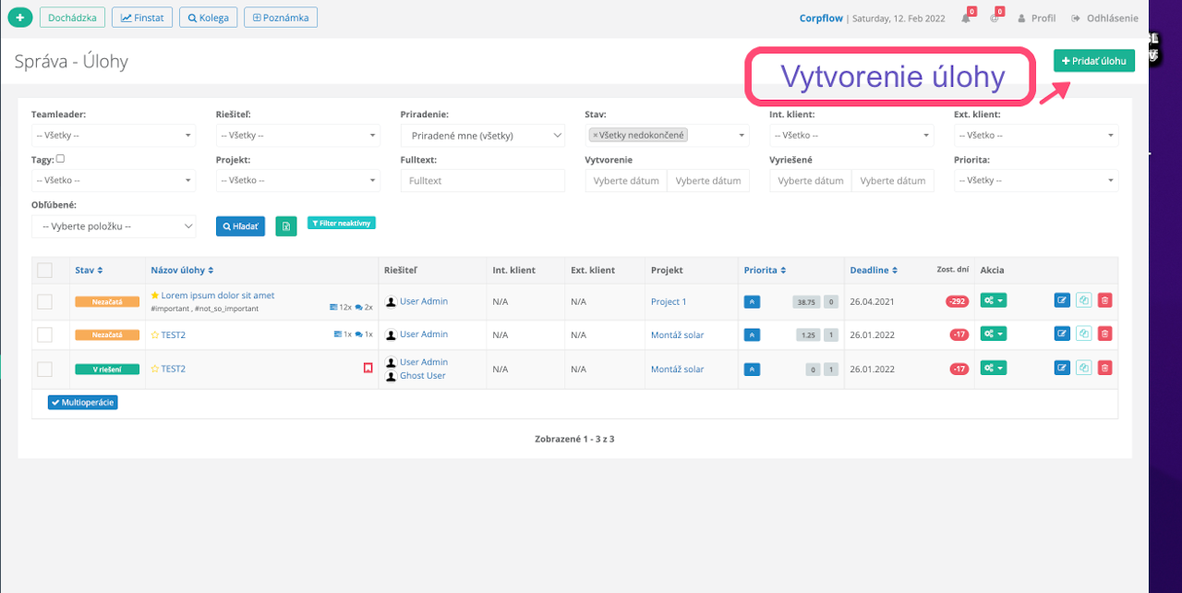Click the Filter neaktívny badge
This screenshot has height=593, width=1182.
tap(342, 224)
